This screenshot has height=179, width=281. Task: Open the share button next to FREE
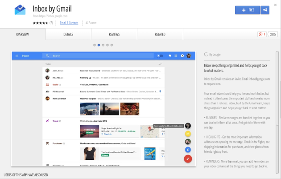[x=265, y=10]
